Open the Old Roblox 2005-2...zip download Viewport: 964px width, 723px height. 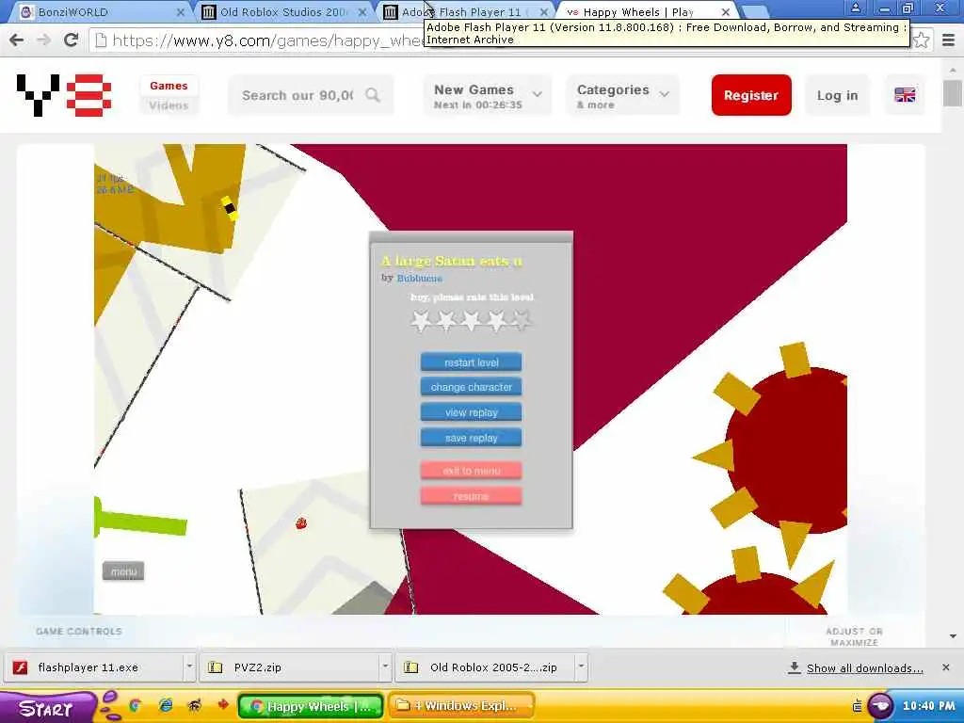click(486, 667)
